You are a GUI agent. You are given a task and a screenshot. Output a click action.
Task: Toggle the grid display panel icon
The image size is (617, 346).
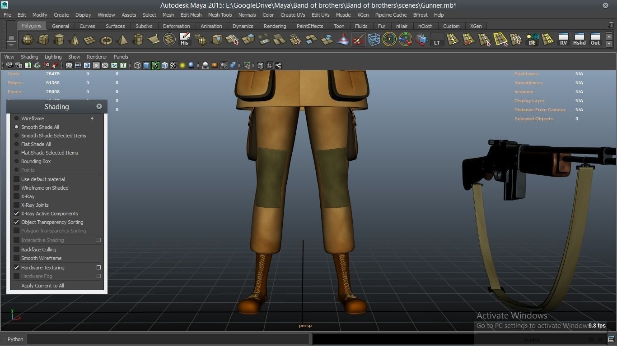[69, 65]
